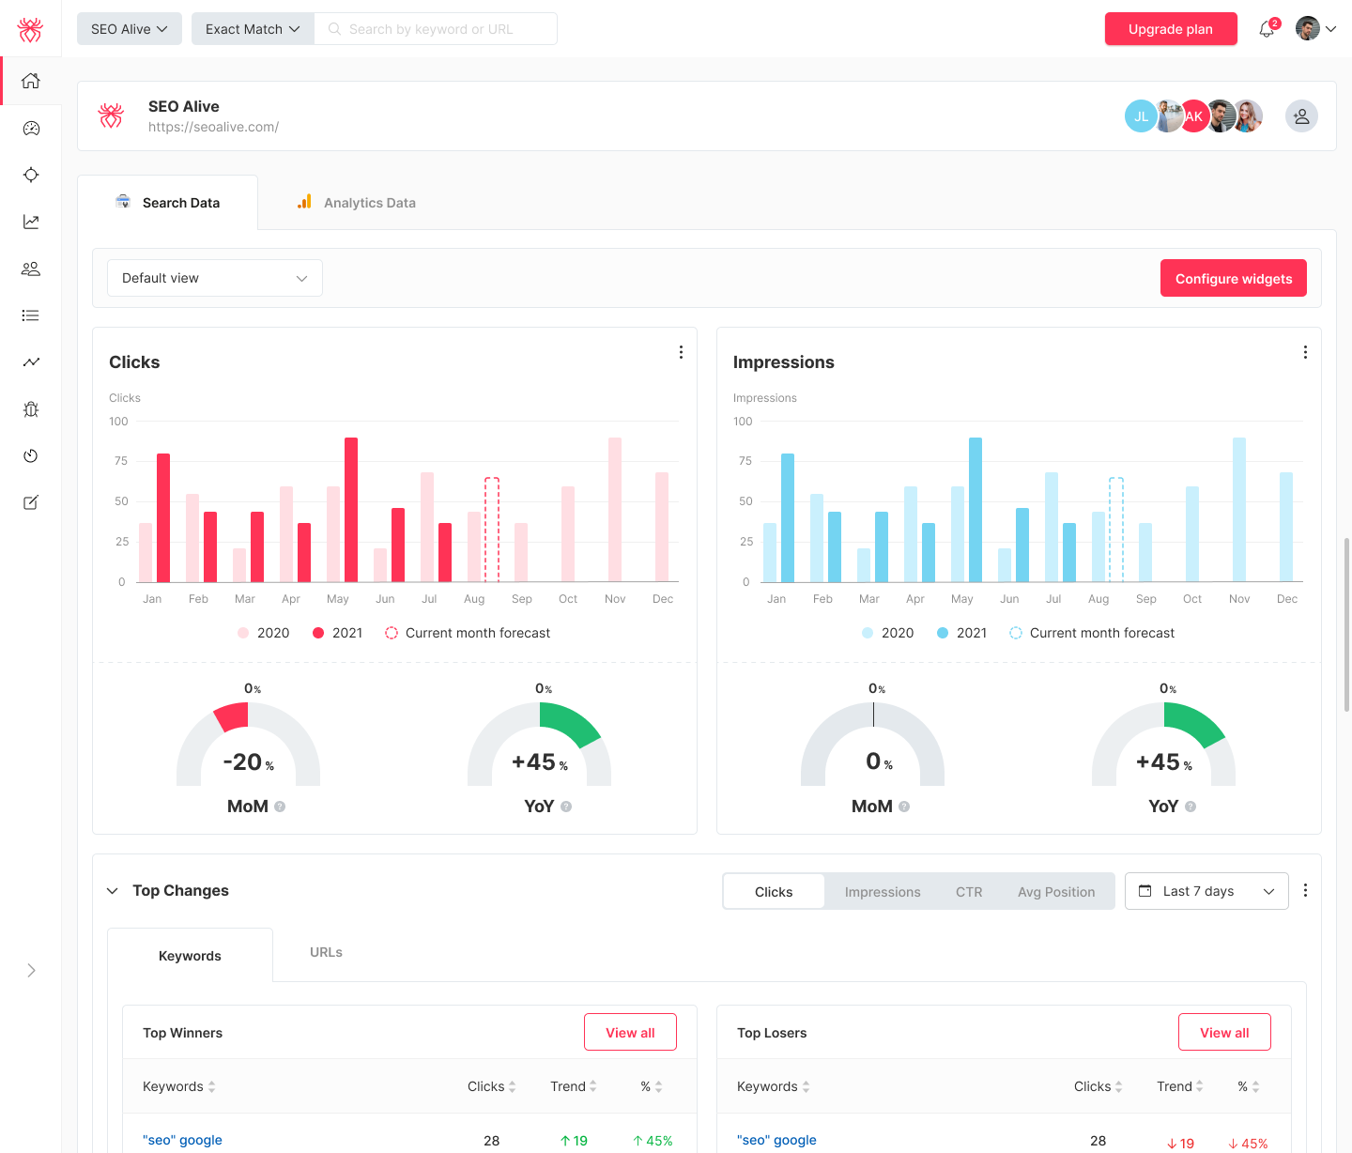Select the Impressions metric tab
This screenshot has height=1153, width=1352.
(x=883, y=892)
